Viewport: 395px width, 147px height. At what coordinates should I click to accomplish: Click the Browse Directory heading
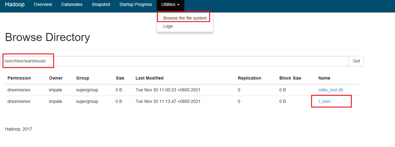tap(48, 37)
